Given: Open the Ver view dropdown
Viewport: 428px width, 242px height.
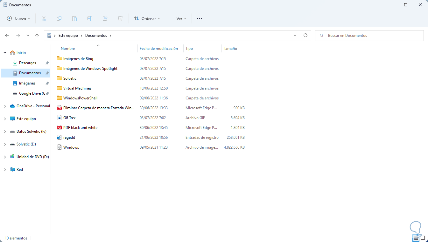Looking at the screenshot, I should pyautogui.click(x=178, y=19).
